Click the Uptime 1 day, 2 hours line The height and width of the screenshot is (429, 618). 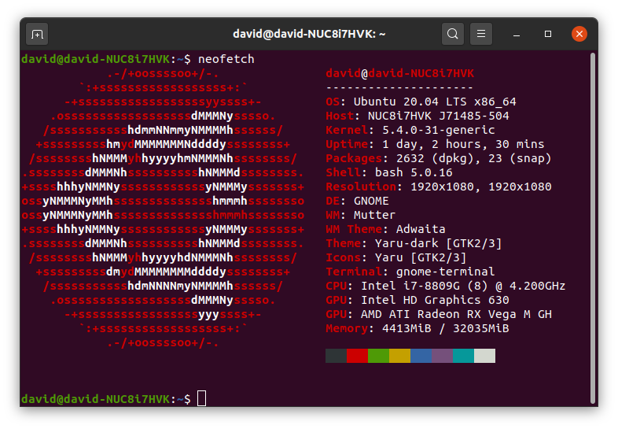(435, 145)
